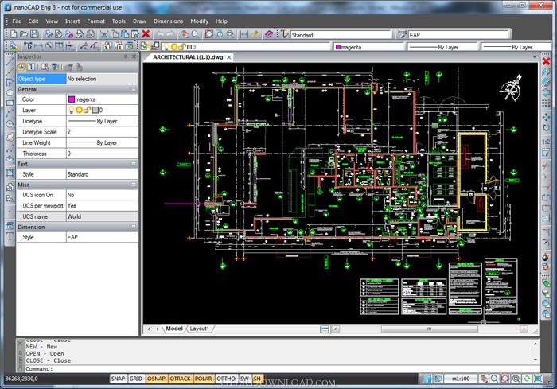Select the Line tool in left toolbar
Image resolution: width=557 pixels, height=389 pixels.
click(x=10, y=62)
